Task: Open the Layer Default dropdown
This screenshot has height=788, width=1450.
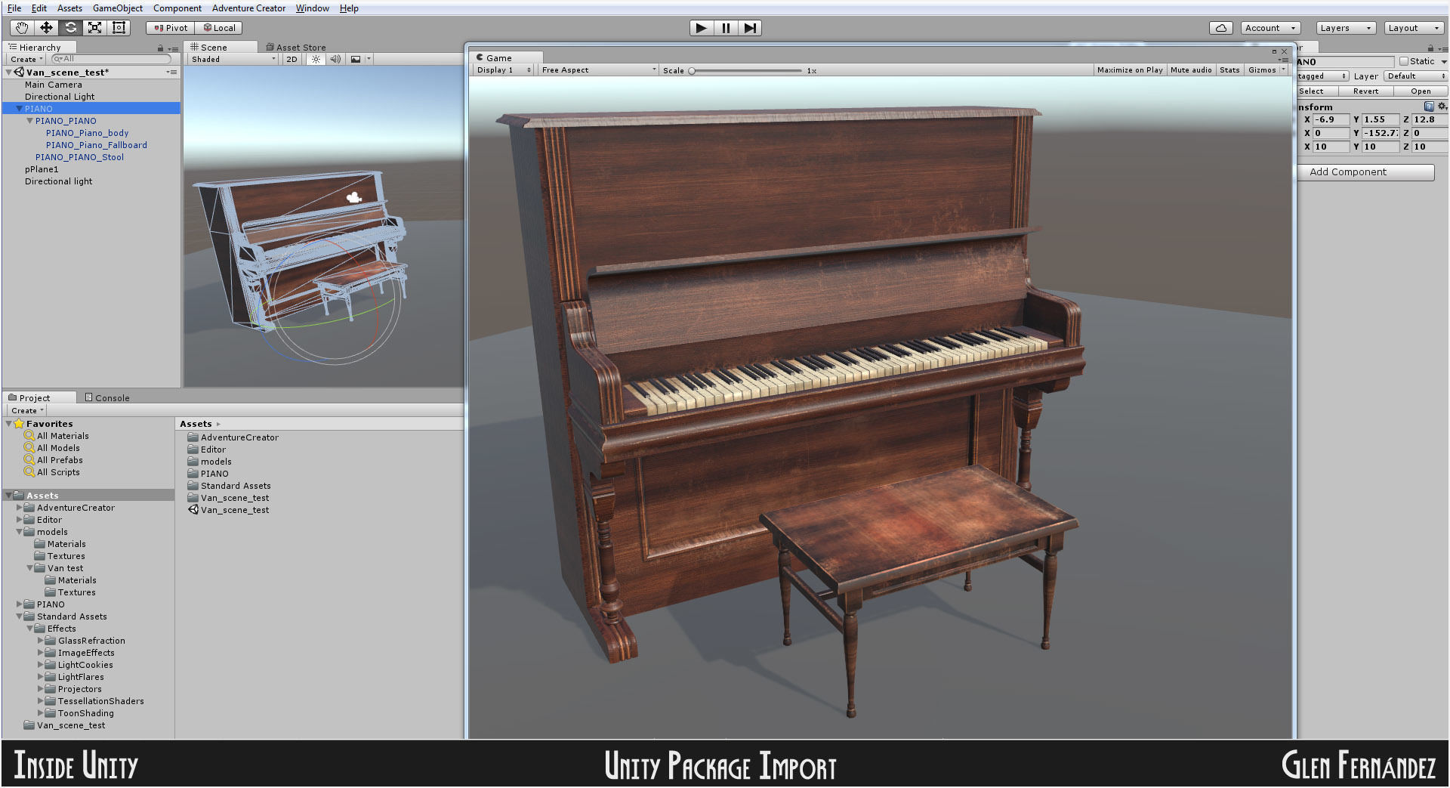Action: click(x=1415, y=76)
